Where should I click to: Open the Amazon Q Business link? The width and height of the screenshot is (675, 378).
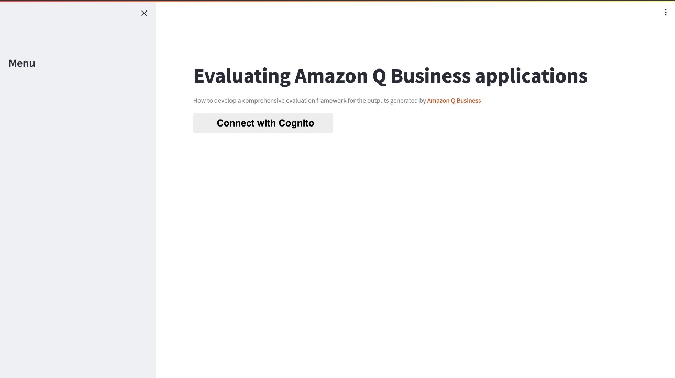454,100
